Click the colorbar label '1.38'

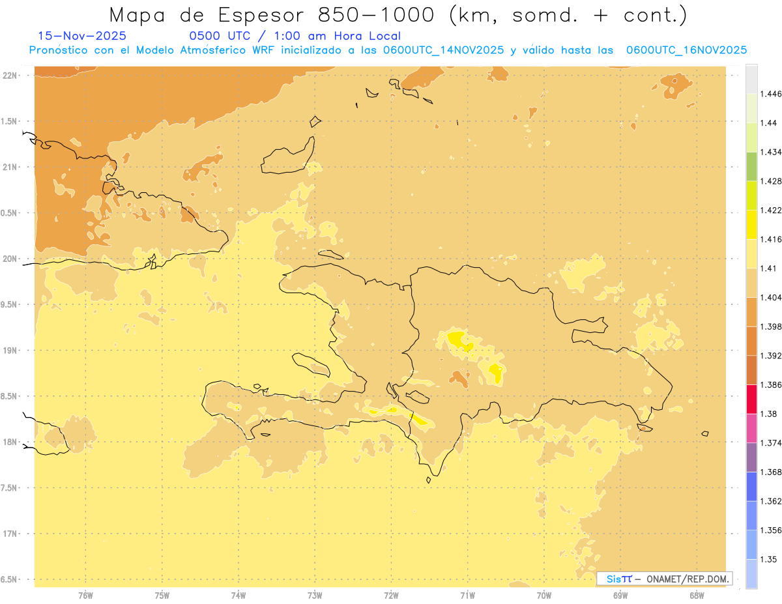pyautogui.click(x=770, y=414)
